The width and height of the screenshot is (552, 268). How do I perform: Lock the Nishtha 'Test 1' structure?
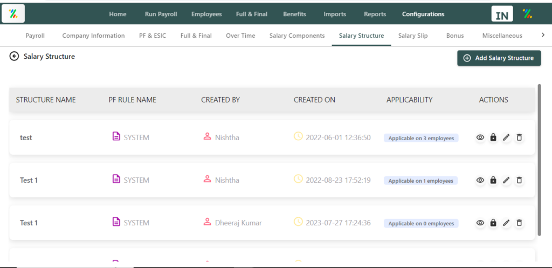pyautogui.click(x=493, y=180)
